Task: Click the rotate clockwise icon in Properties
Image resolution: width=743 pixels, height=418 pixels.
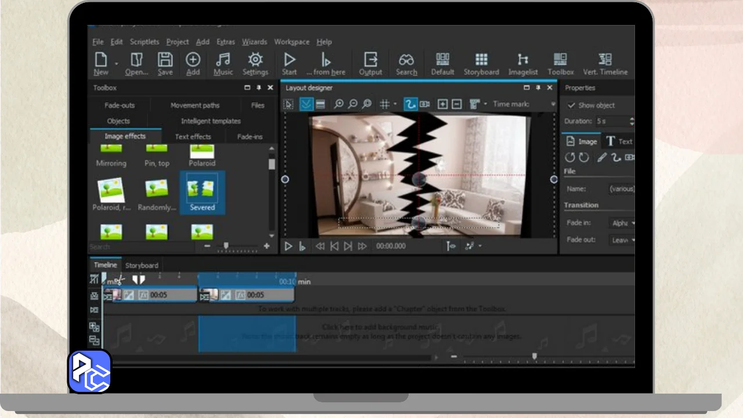Action: point(583,157)
